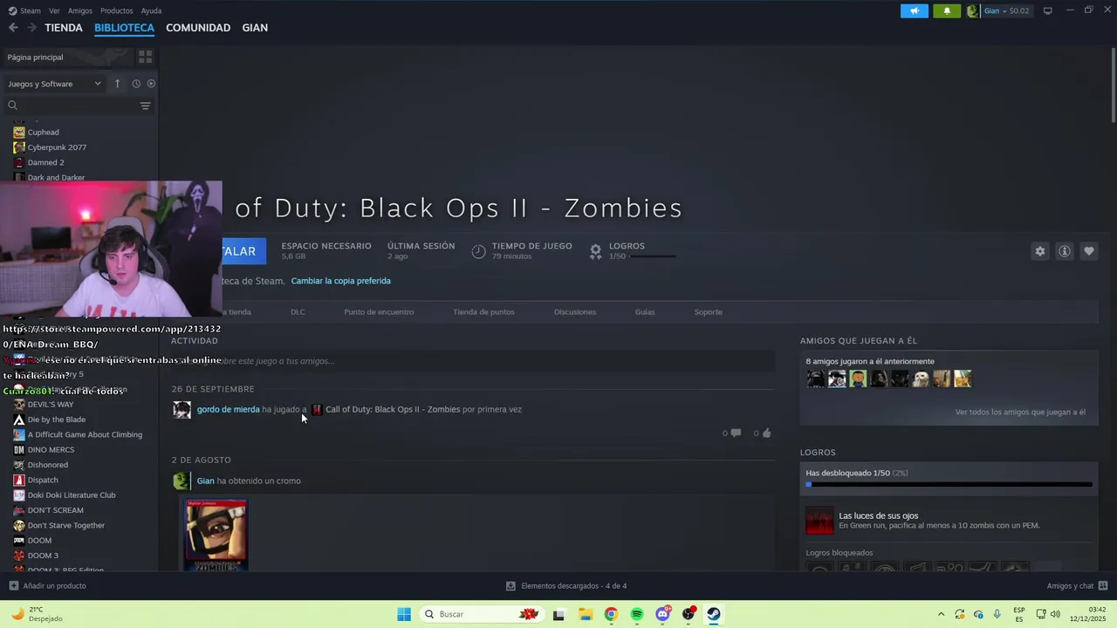Click Cambiar la copia preferida link

pos(340,281)
